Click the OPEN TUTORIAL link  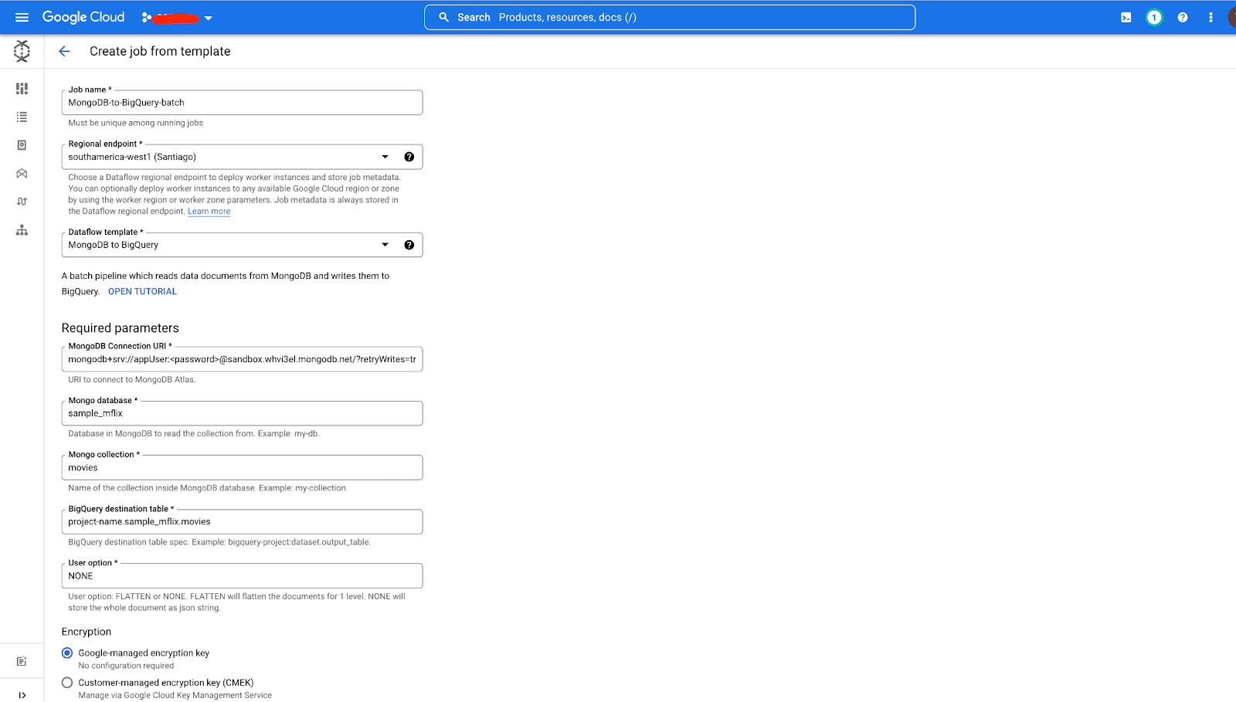point(142,291)
